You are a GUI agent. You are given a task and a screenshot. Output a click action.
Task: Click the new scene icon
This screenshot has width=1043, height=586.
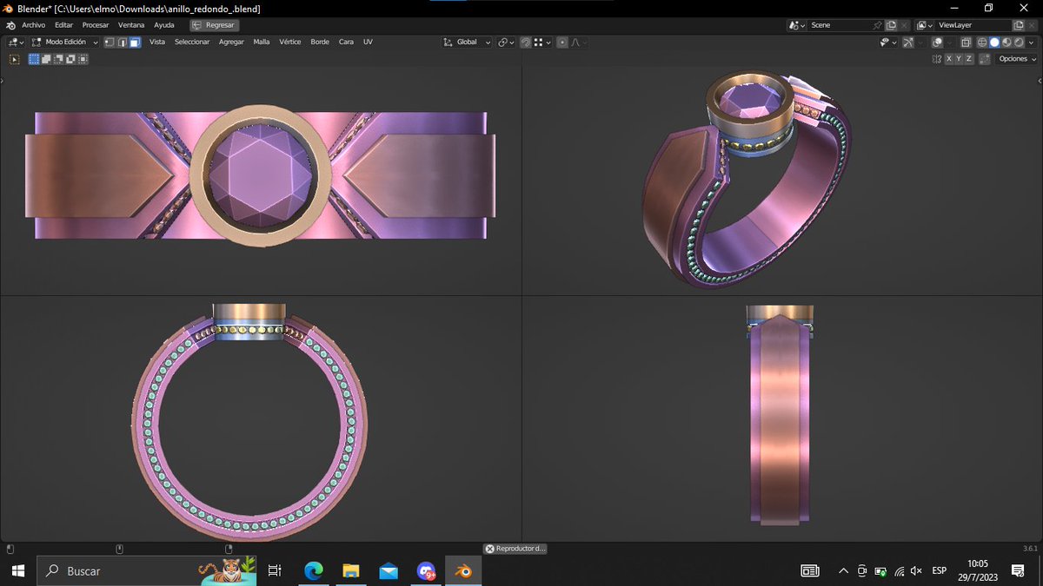point(891,25)
